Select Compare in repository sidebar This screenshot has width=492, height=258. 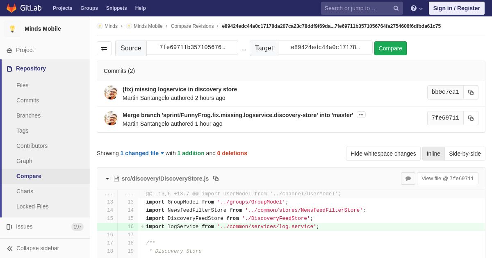[x=46, y=176]
